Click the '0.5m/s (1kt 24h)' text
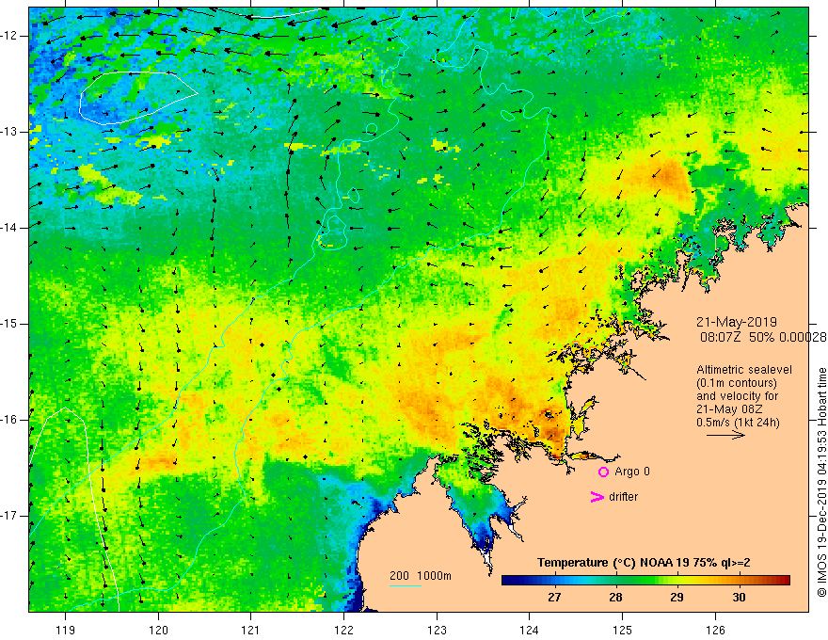 click(738, 422)
